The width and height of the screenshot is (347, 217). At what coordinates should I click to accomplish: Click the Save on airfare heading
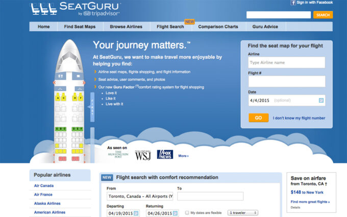coord(308,178)
